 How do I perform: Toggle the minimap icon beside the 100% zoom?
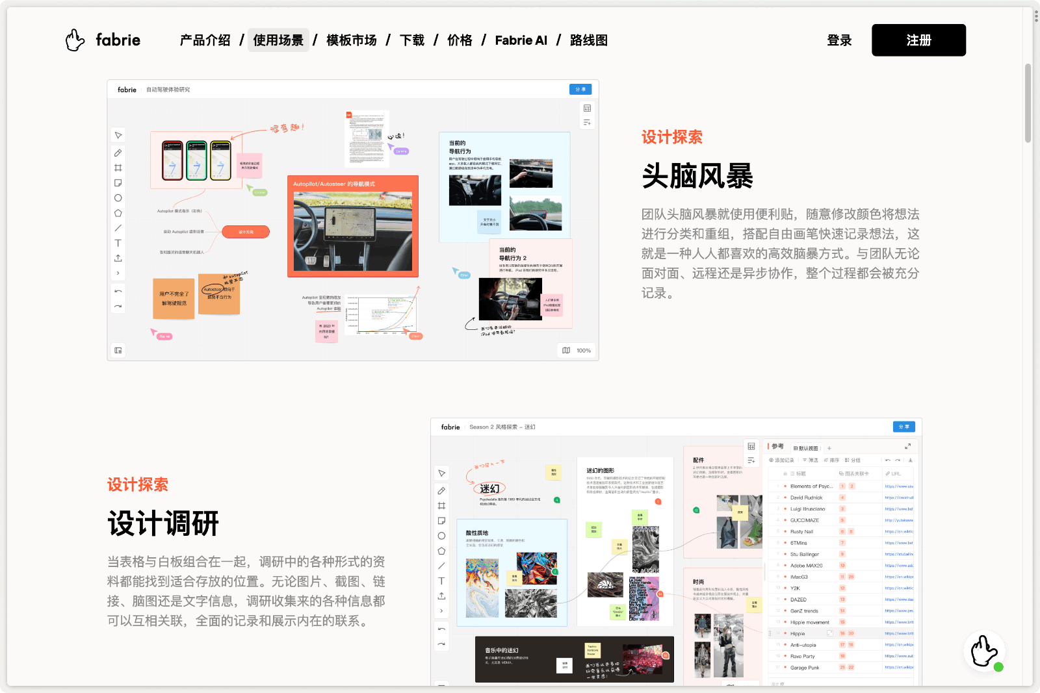click(x=566, y=350)
